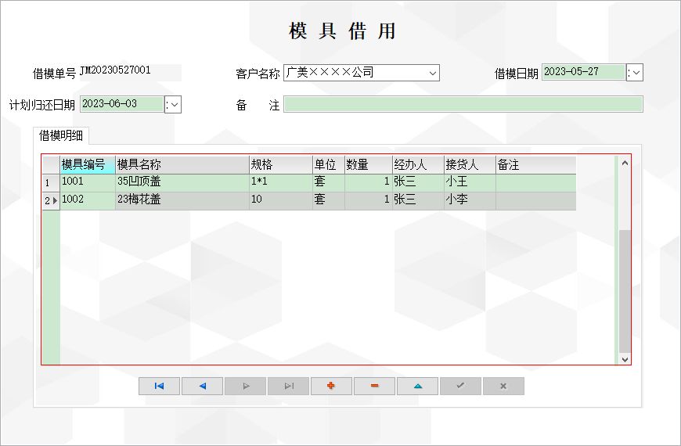The image size is (681, 446).
Task: Click the 经办人 column header
Action: point(418,165)
